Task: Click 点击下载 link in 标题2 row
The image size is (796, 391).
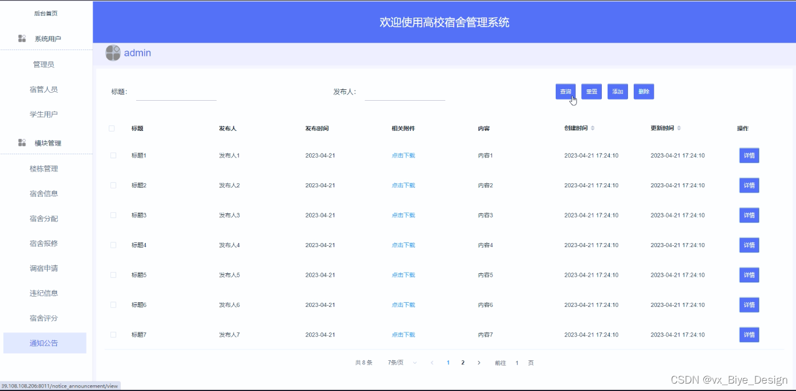Action: pos(403,186)
